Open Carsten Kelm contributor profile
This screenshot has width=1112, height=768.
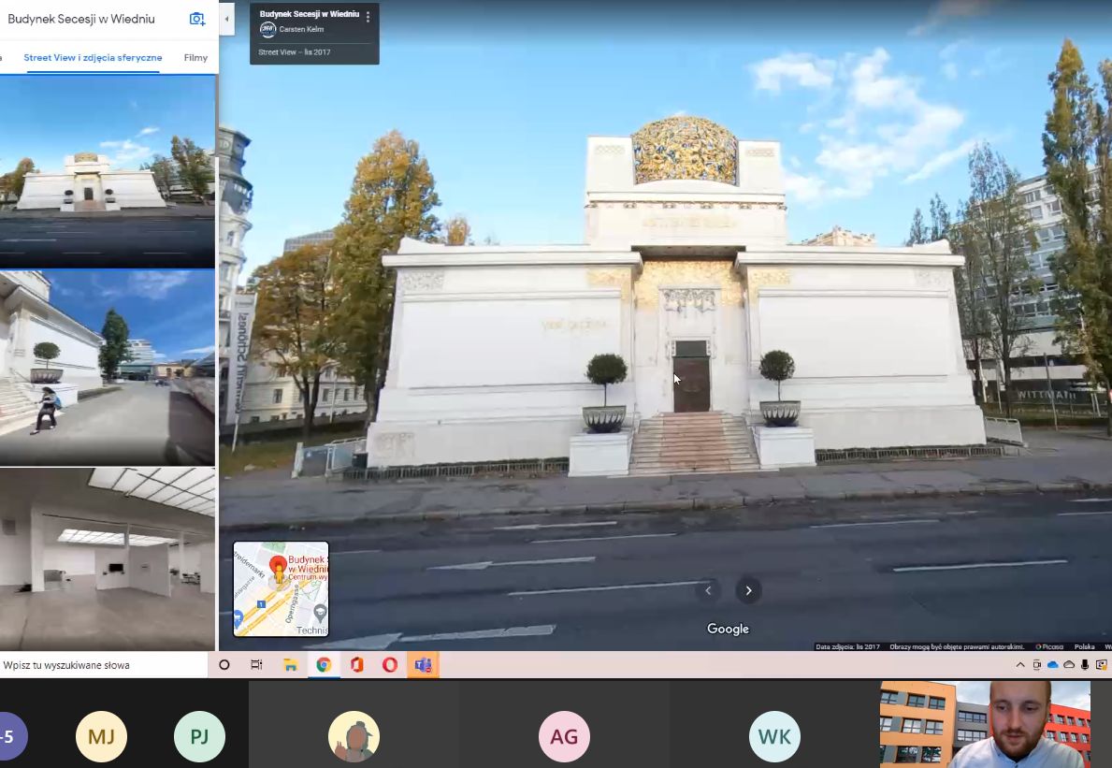click(x=300, y=29)
